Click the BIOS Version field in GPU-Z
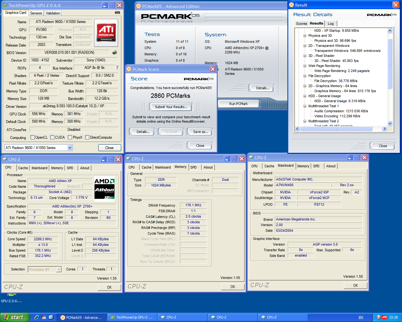 [x=69, y=53]
